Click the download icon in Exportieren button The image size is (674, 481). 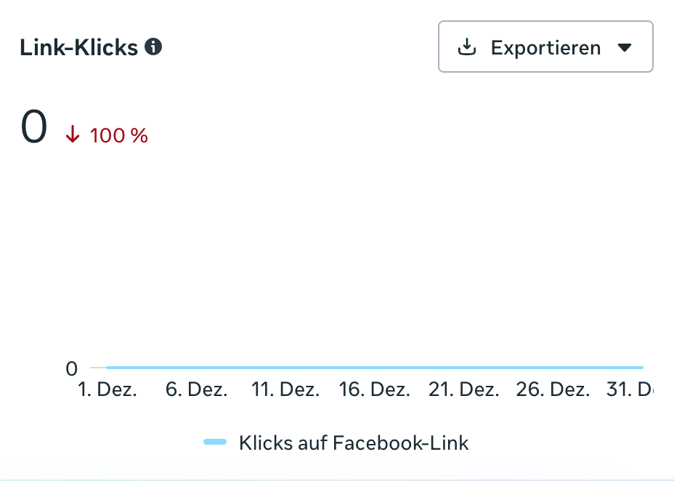[466, 47]
